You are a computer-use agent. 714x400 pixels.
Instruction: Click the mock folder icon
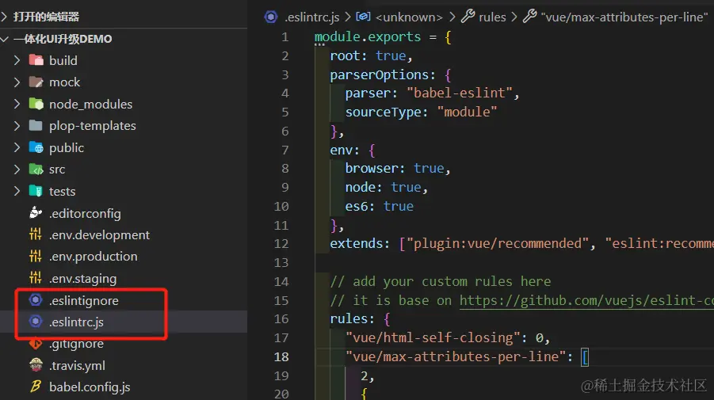[x=36, y=82]
